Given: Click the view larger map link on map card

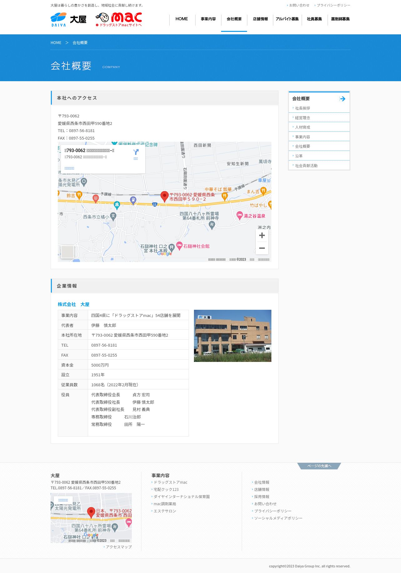Looking at the screenshot, I should click(69, 168).
